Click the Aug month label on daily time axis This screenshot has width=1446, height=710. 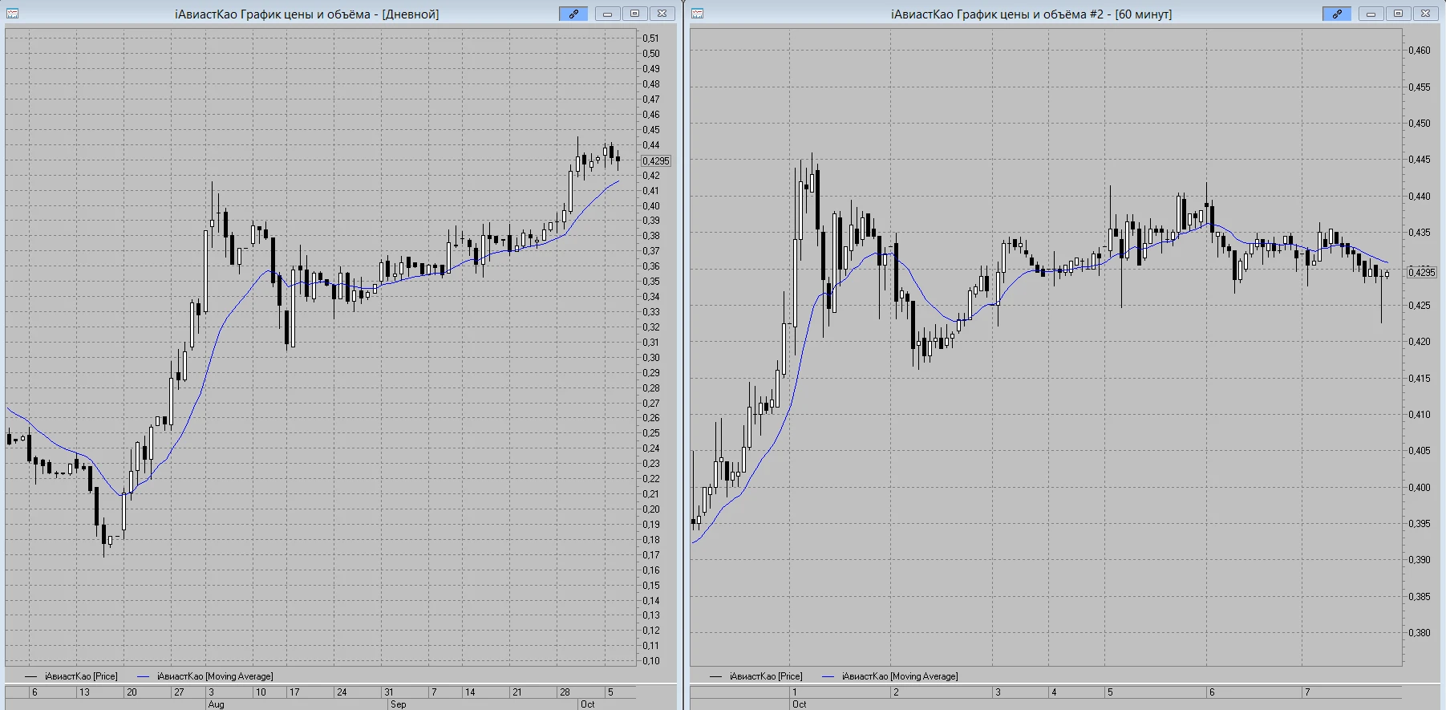(x=216, y=704)
